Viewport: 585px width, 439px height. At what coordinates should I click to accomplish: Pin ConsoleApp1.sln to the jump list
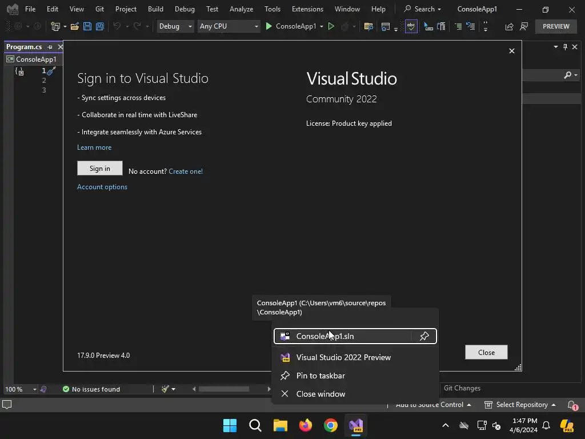coord(424,336)
